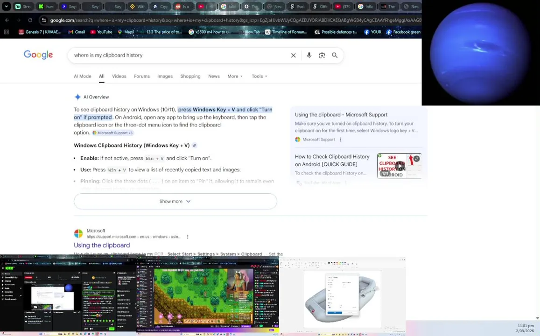540x336 pixels.
Task: Select the Videos results tab
Action: pyautogui.click(x=119, y=77)
